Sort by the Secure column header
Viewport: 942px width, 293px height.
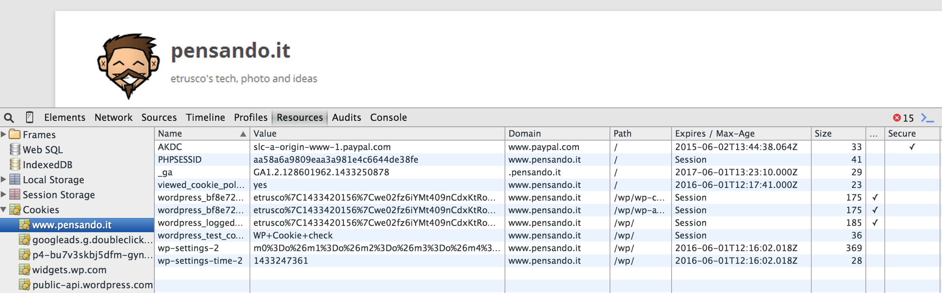tap(912, 133)
